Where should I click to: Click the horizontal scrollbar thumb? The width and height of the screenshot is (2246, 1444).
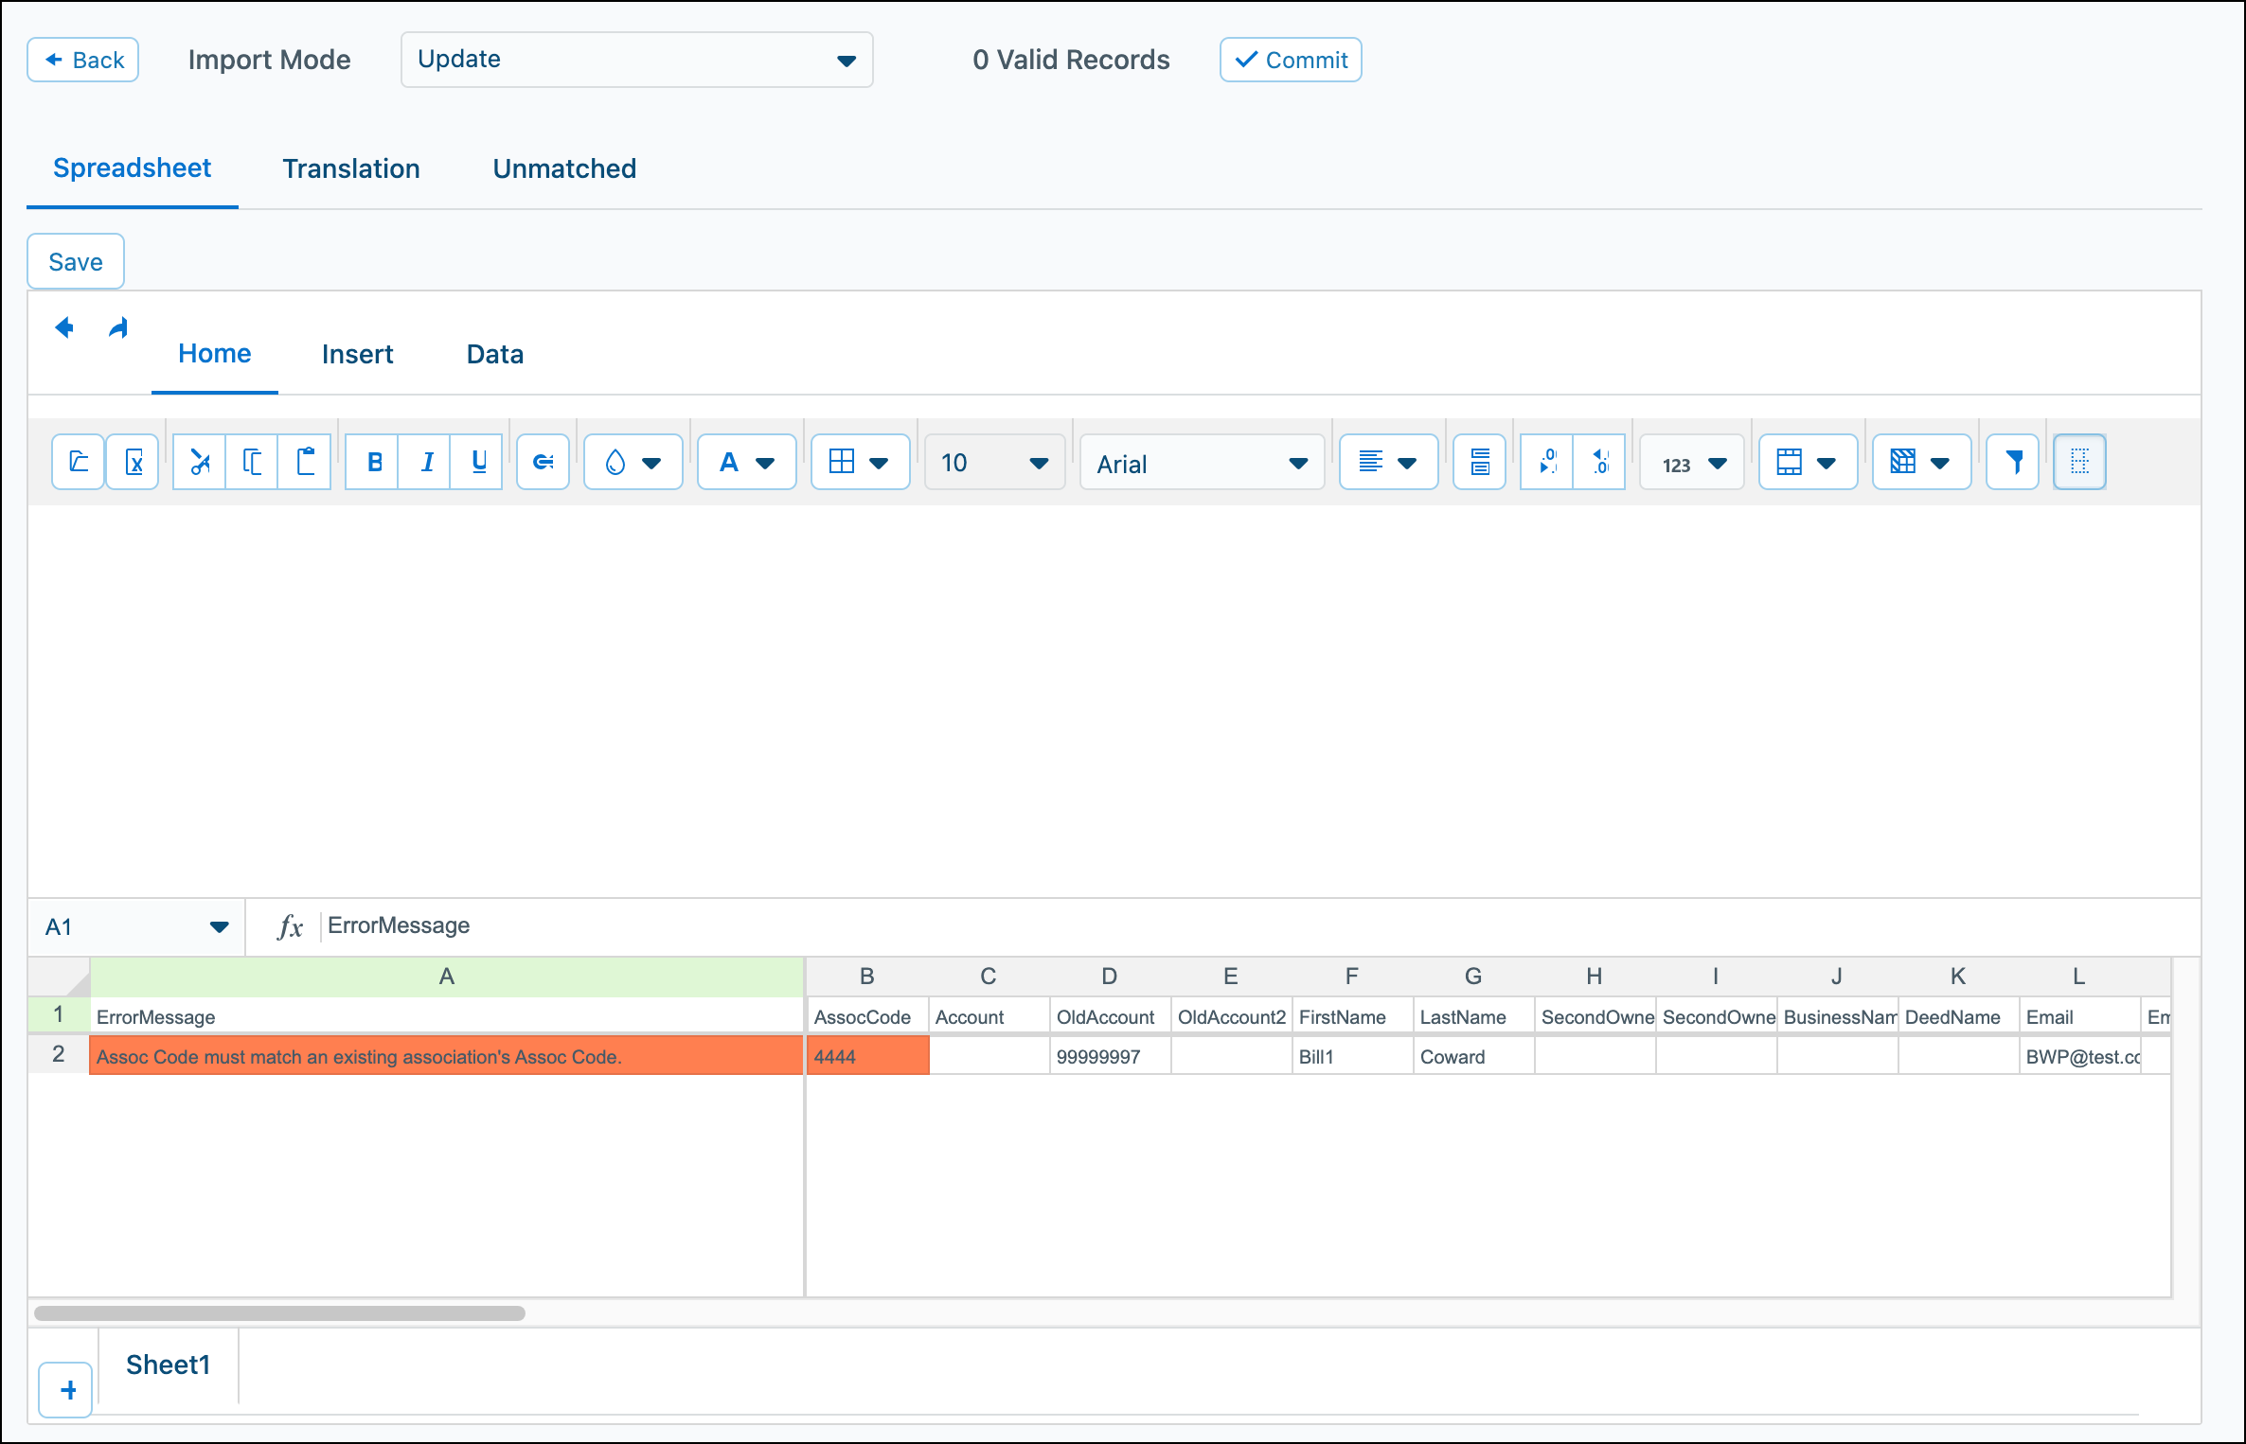279,1313
